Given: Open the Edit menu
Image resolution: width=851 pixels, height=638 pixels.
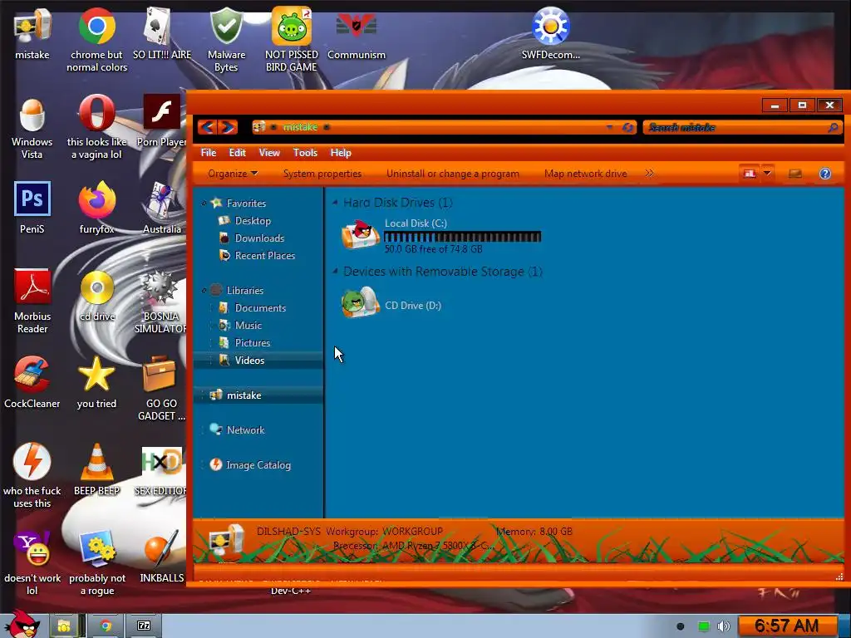Looking at the screenshot, I should [x=237, y=153].
